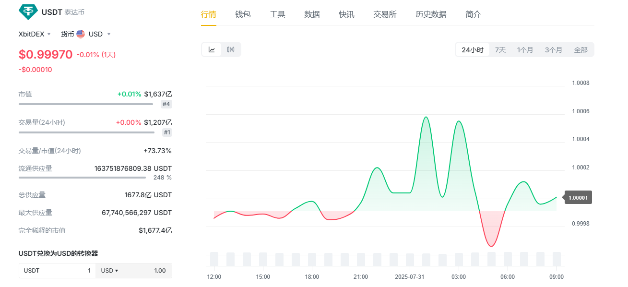Open the USD currency dropdown
The width and height of the screenshot is (628, 287).
[99, 34]
